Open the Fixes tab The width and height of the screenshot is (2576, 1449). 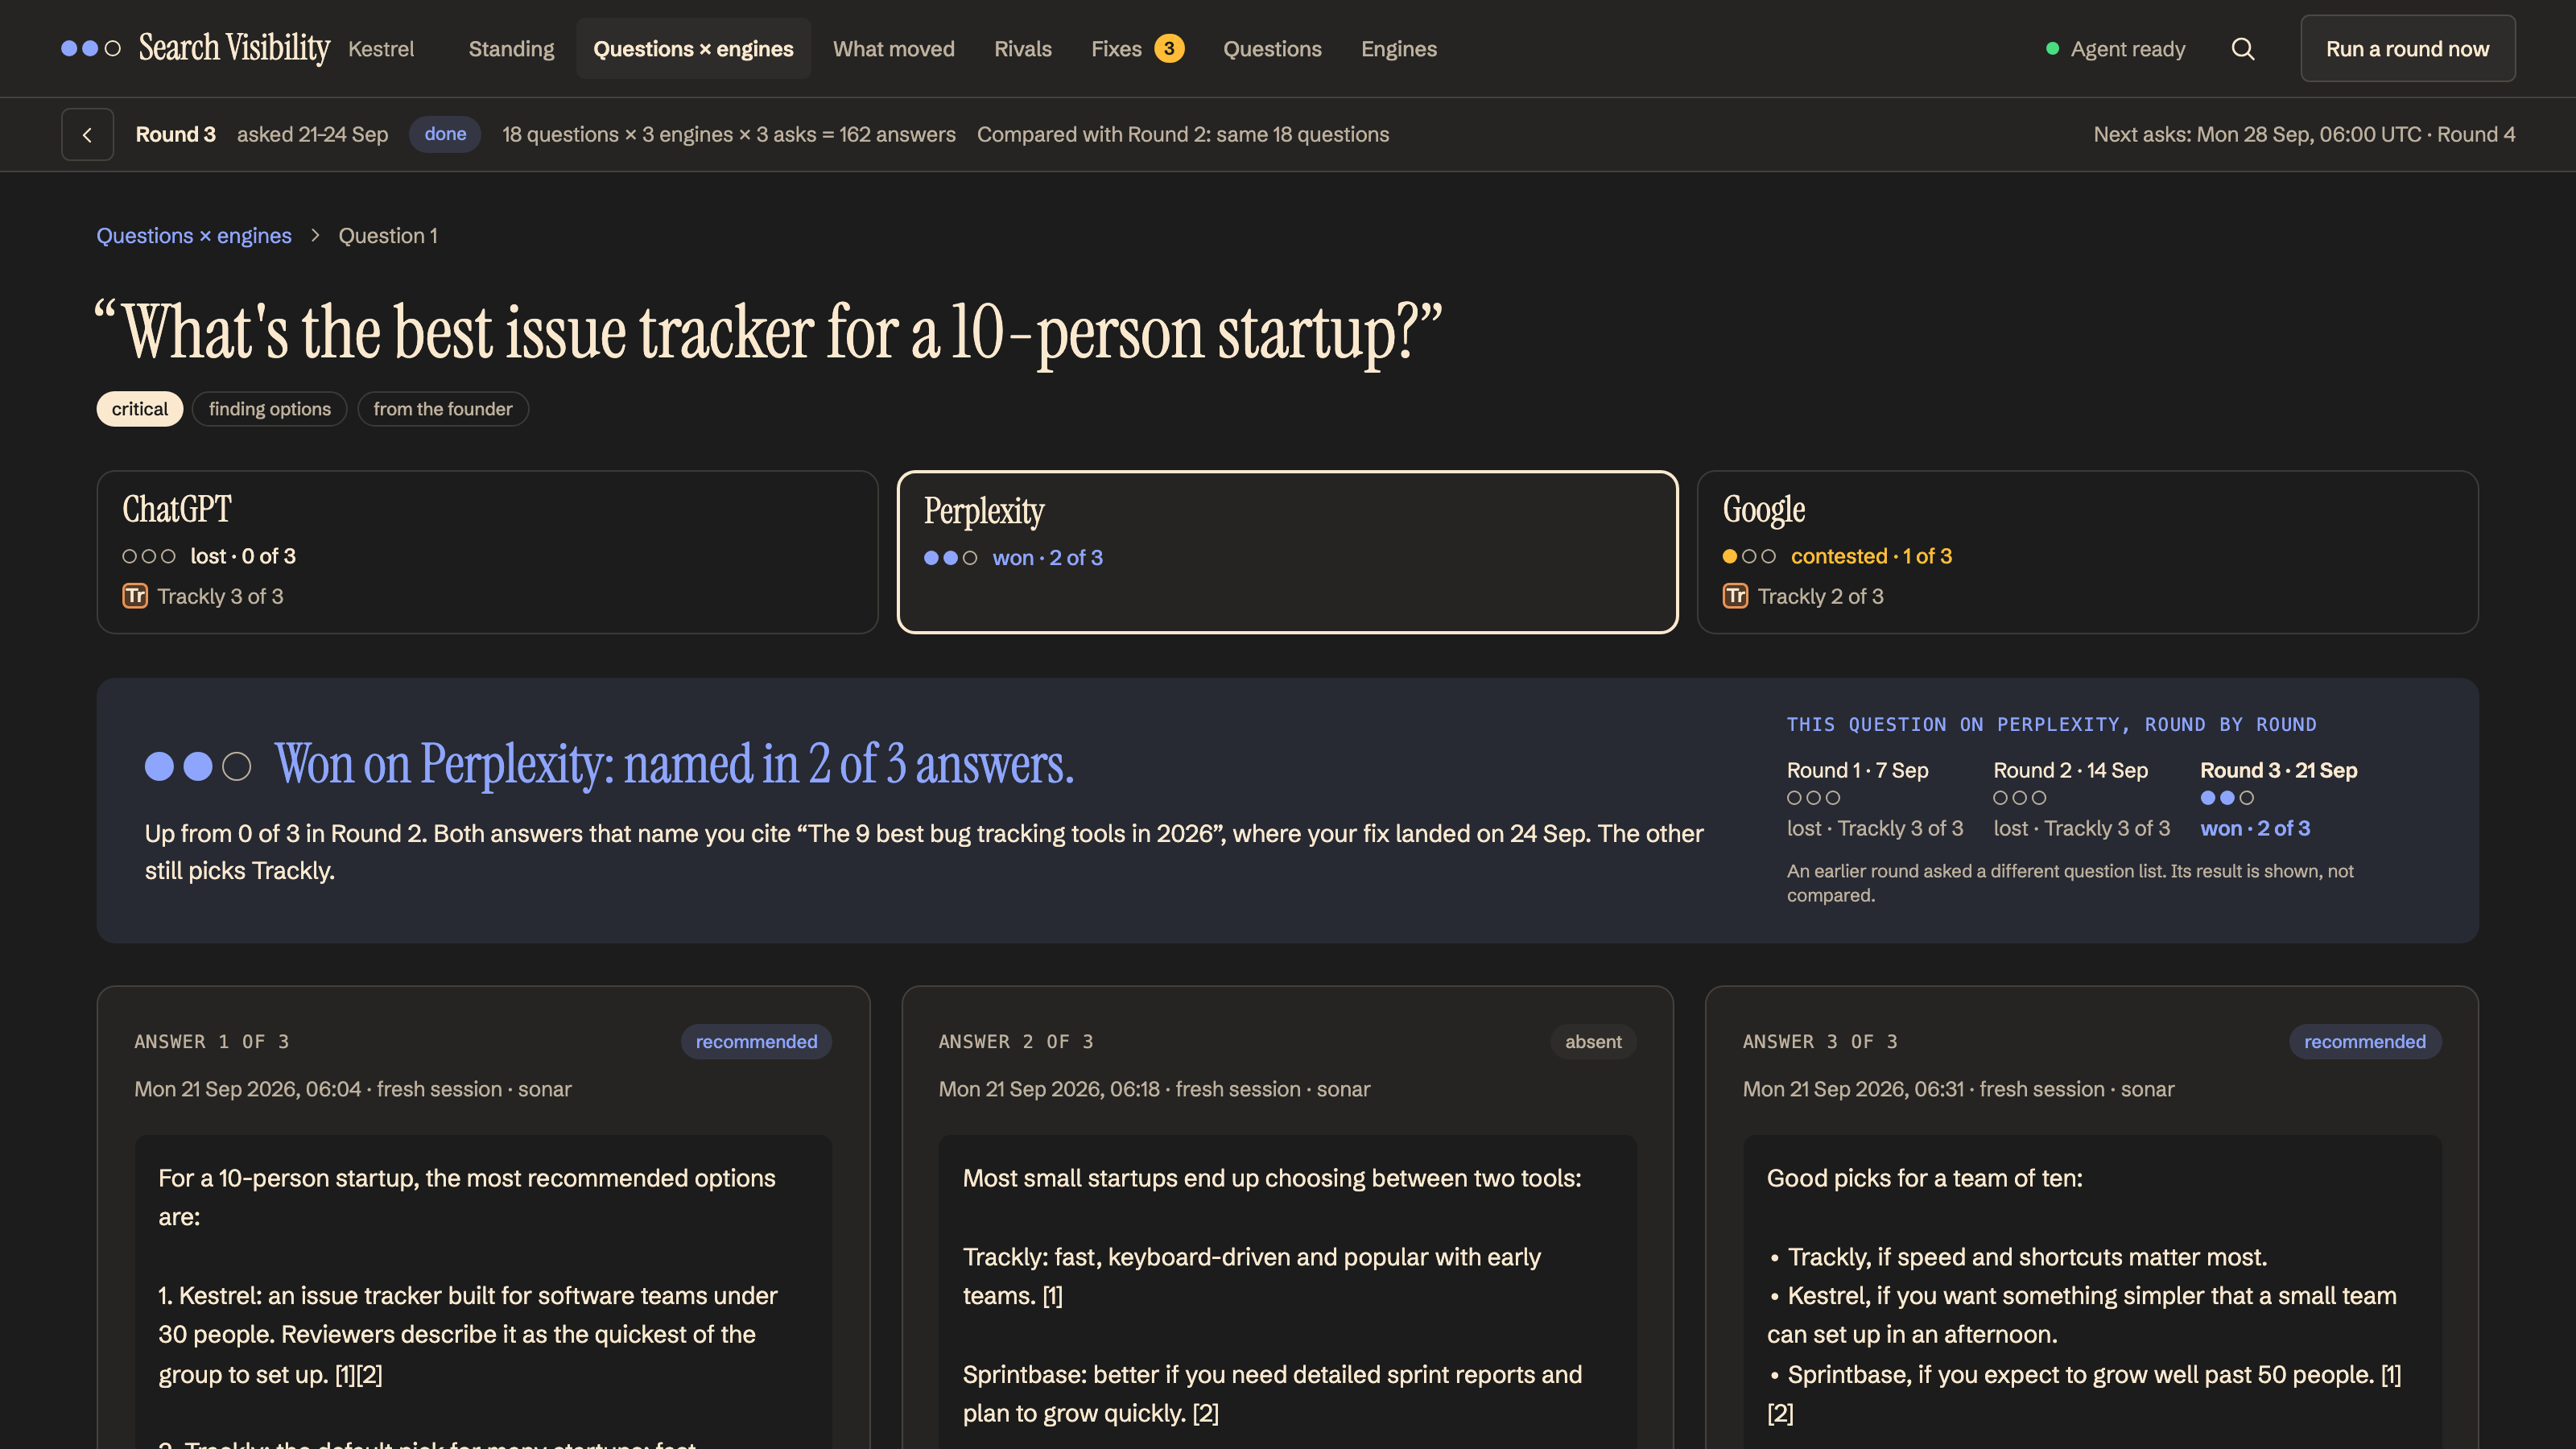[x=1137, y=48]
